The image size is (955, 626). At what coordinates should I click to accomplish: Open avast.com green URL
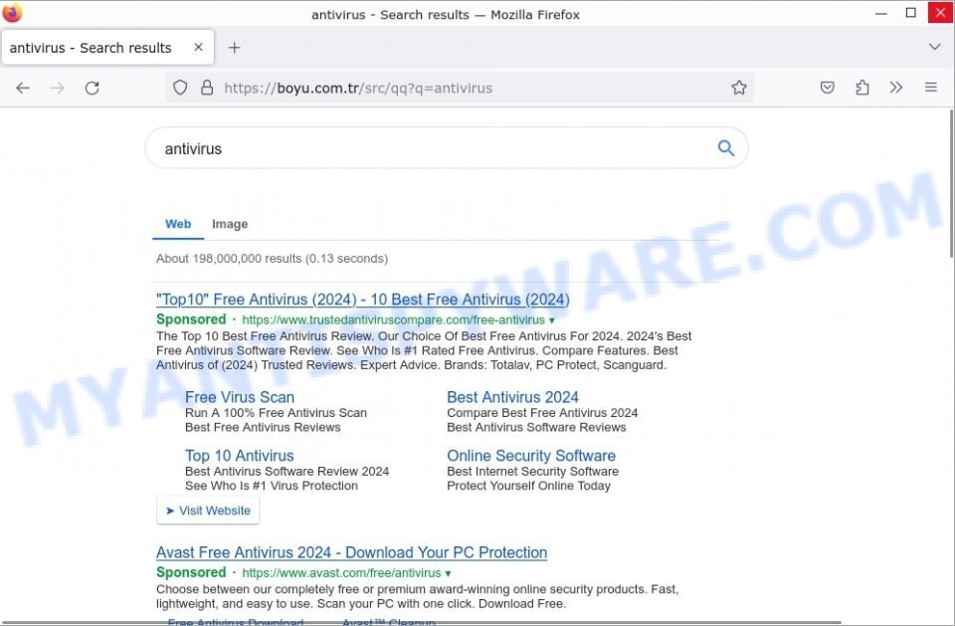[341, 573]
